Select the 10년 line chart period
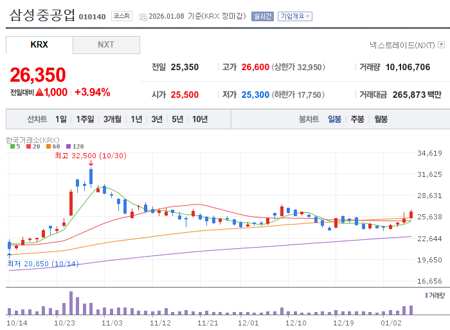 coord(200,119)
